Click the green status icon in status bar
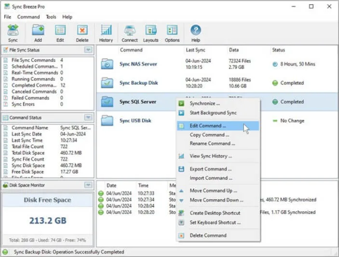 (5, 252)
